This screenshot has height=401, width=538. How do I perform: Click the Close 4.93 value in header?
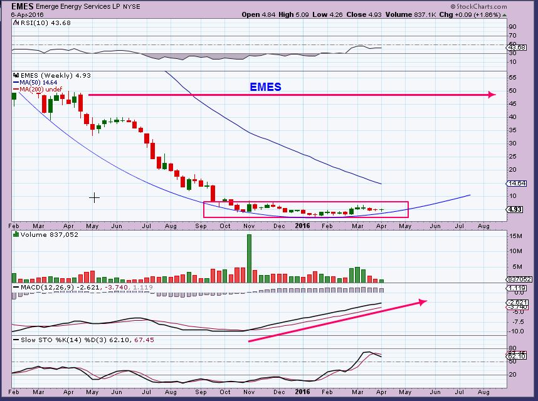click(364, 14)
